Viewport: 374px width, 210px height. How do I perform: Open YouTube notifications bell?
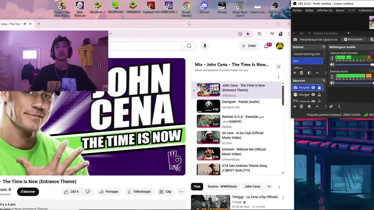click(266, 46)
